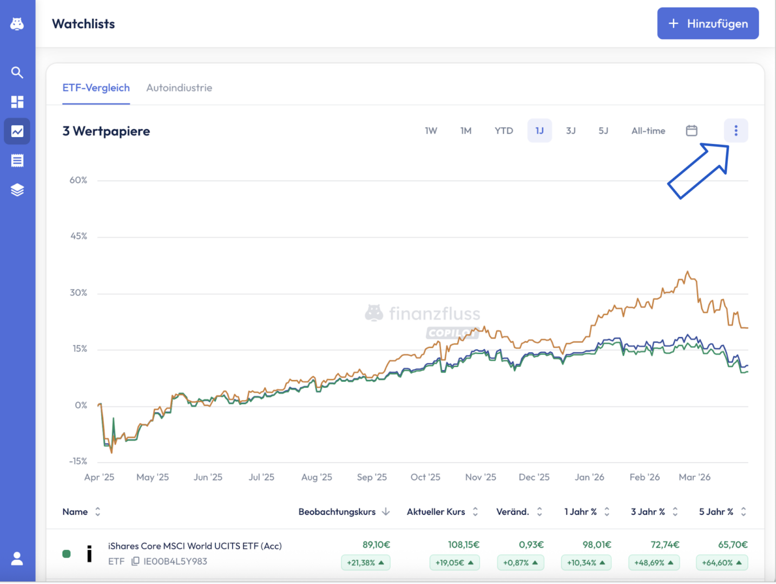Copy the ISIN IE00B4L5Y983

[x=136, y=561]
